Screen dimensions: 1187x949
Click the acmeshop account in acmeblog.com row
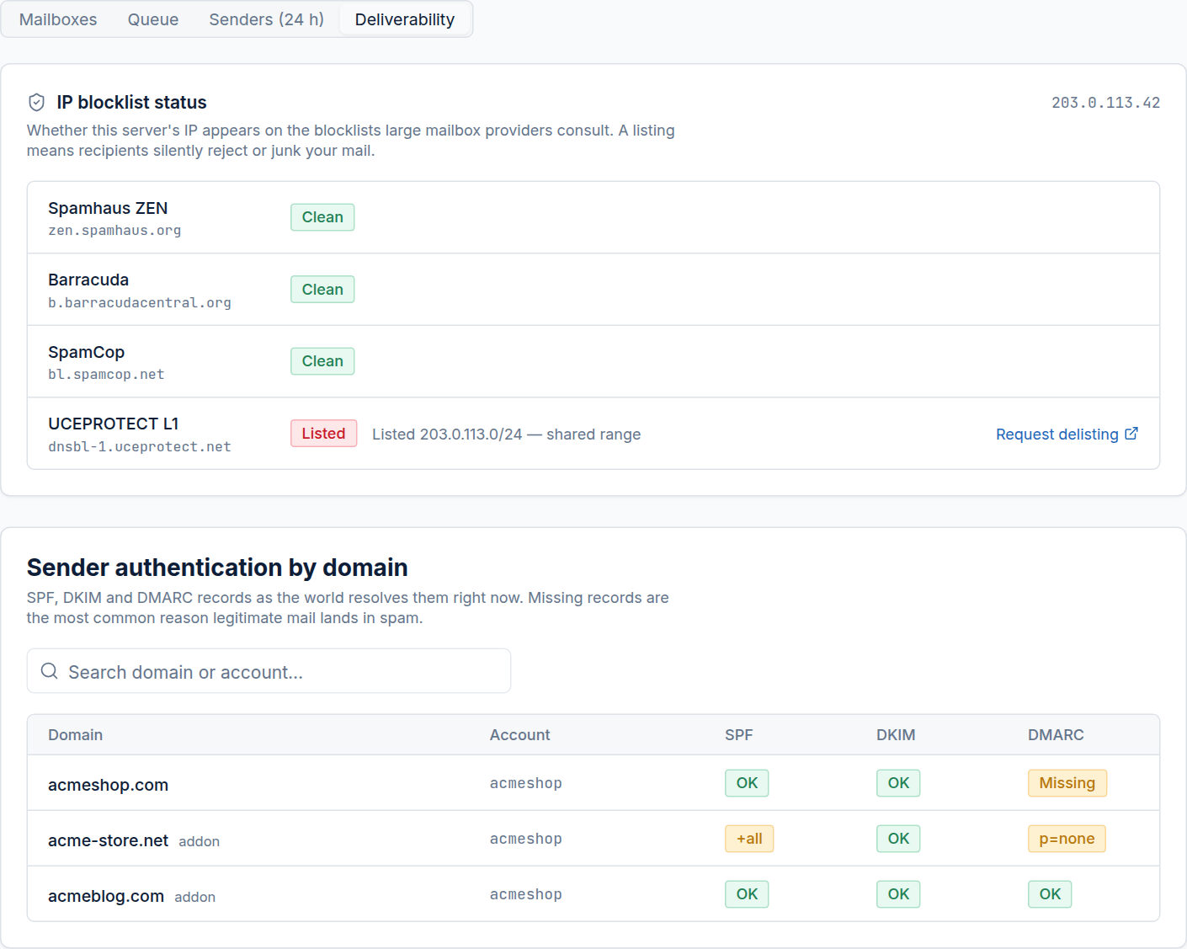pos(526,894)
